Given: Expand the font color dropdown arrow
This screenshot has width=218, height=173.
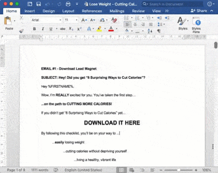Looking at the screenshot, I should pos(117,29).
